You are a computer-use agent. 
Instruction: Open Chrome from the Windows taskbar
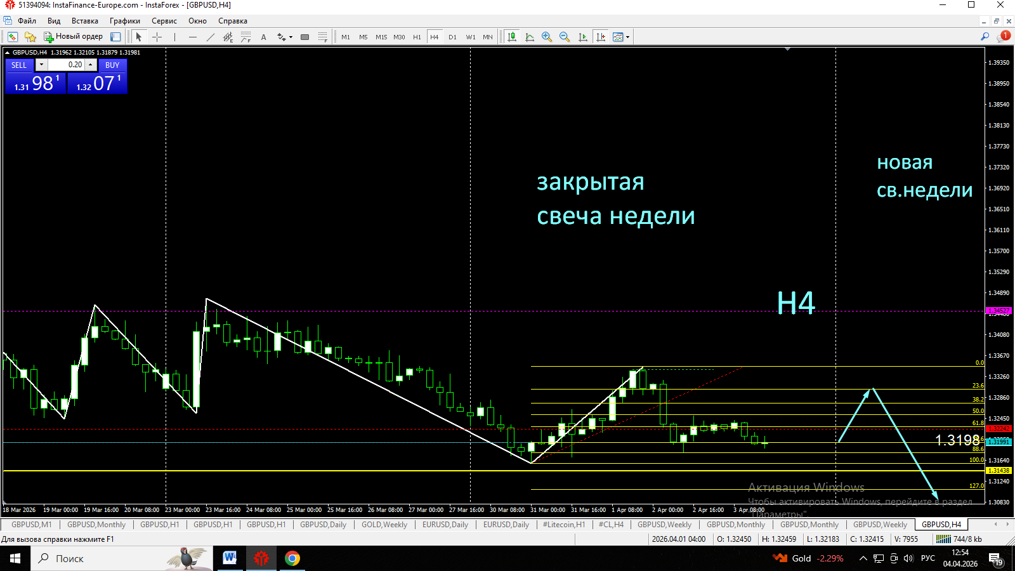point(292,558)
